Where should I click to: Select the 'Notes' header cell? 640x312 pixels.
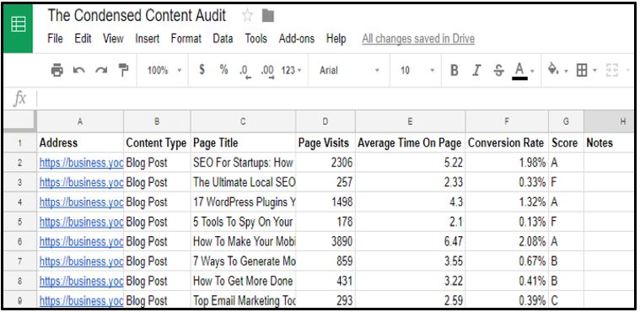tap(609, 143)
